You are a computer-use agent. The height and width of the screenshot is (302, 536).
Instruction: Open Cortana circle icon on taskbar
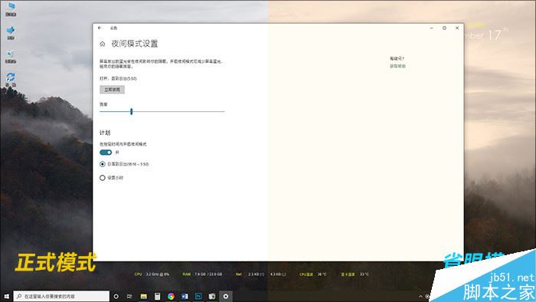click(116, 297)
